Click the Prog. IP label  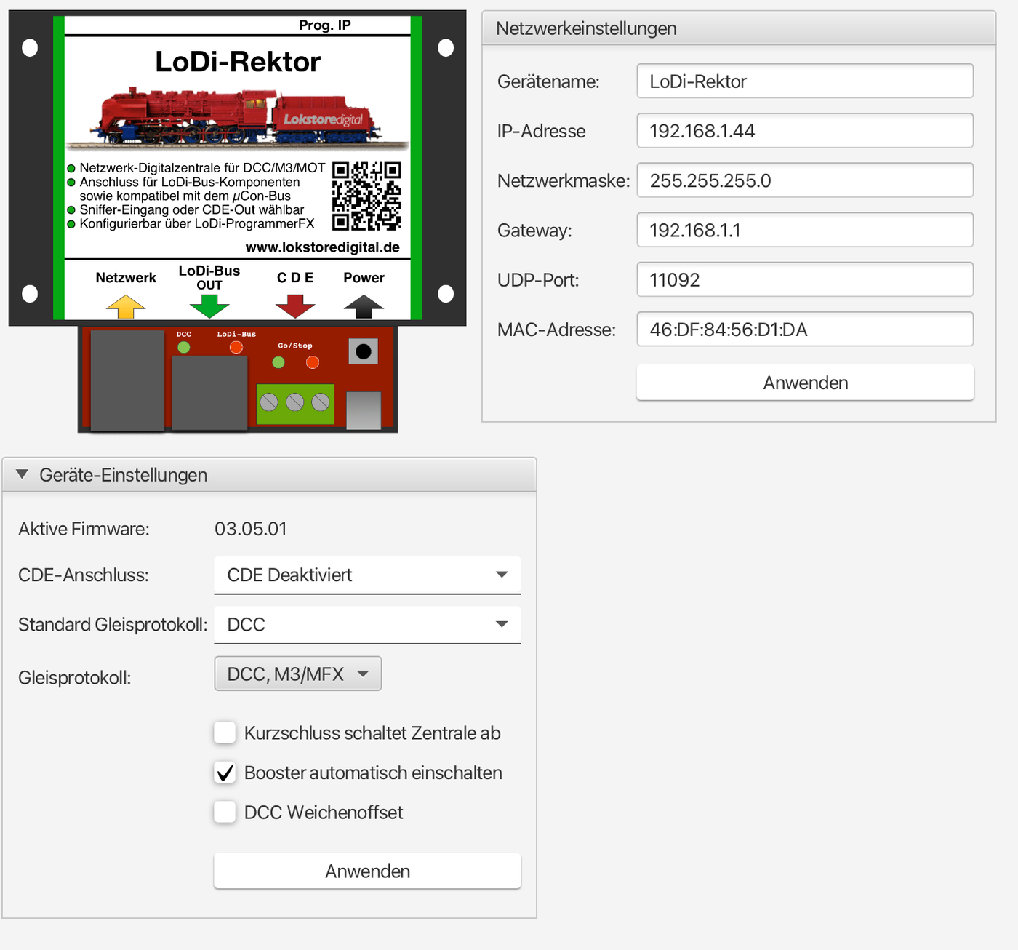click(325, 25)
